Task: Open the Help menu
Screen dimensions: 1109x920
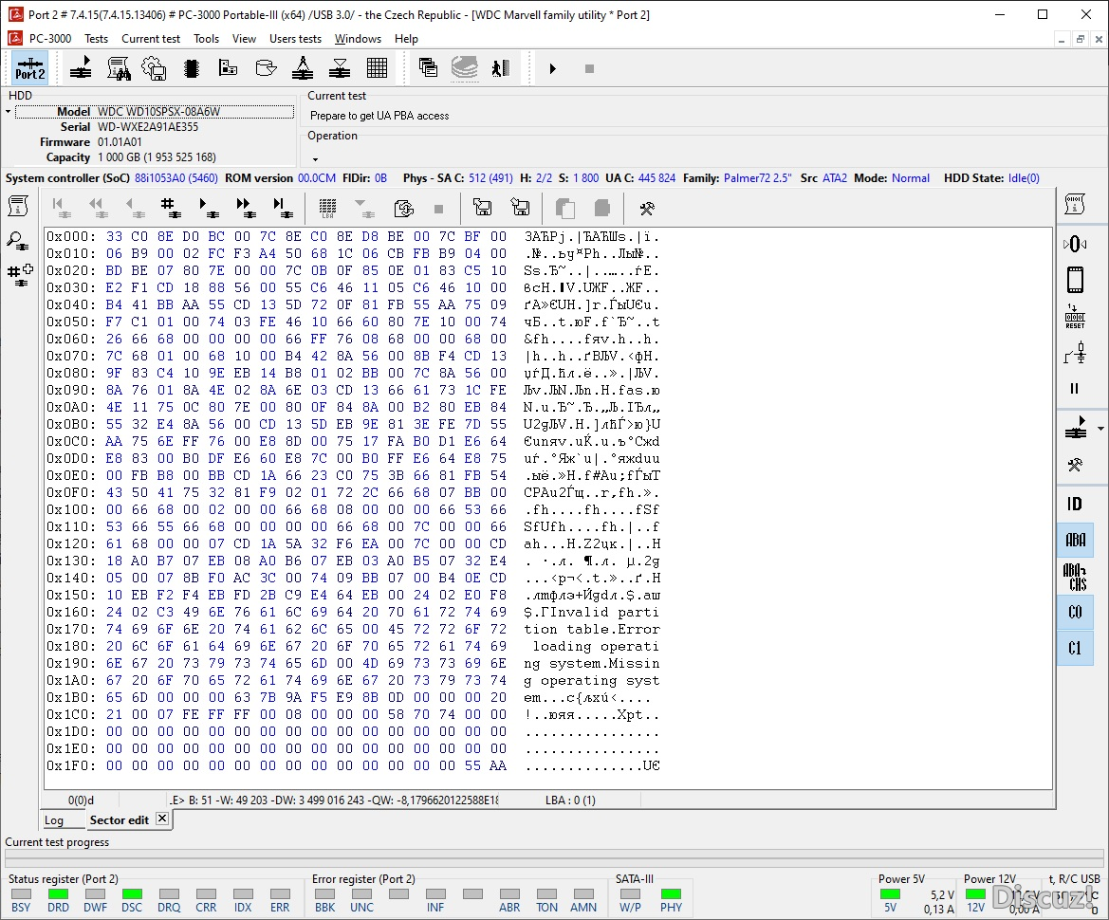Action: pyautogui.click(x=406, y=39)
